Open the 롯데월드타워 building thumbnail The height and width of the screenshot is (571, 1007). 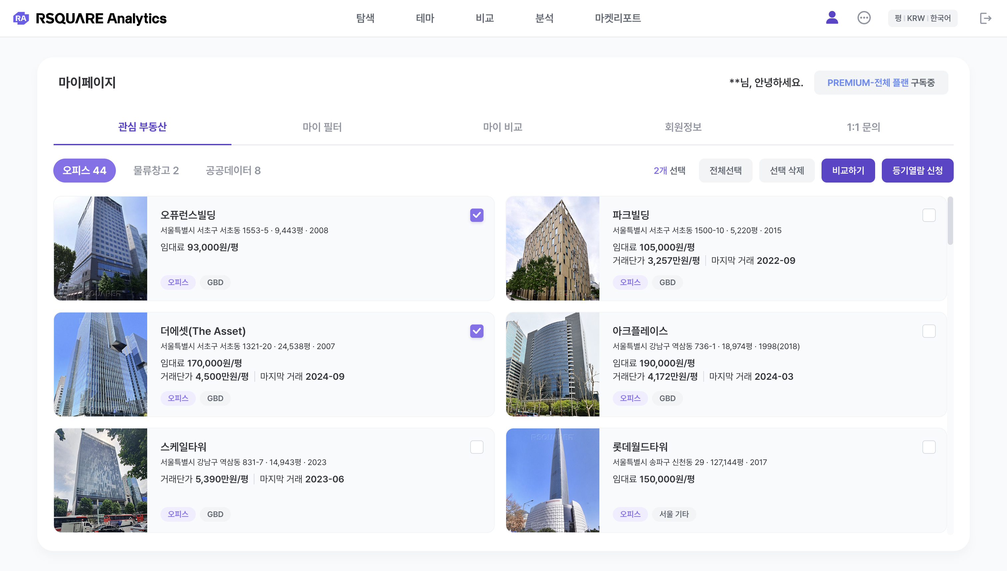552,480
